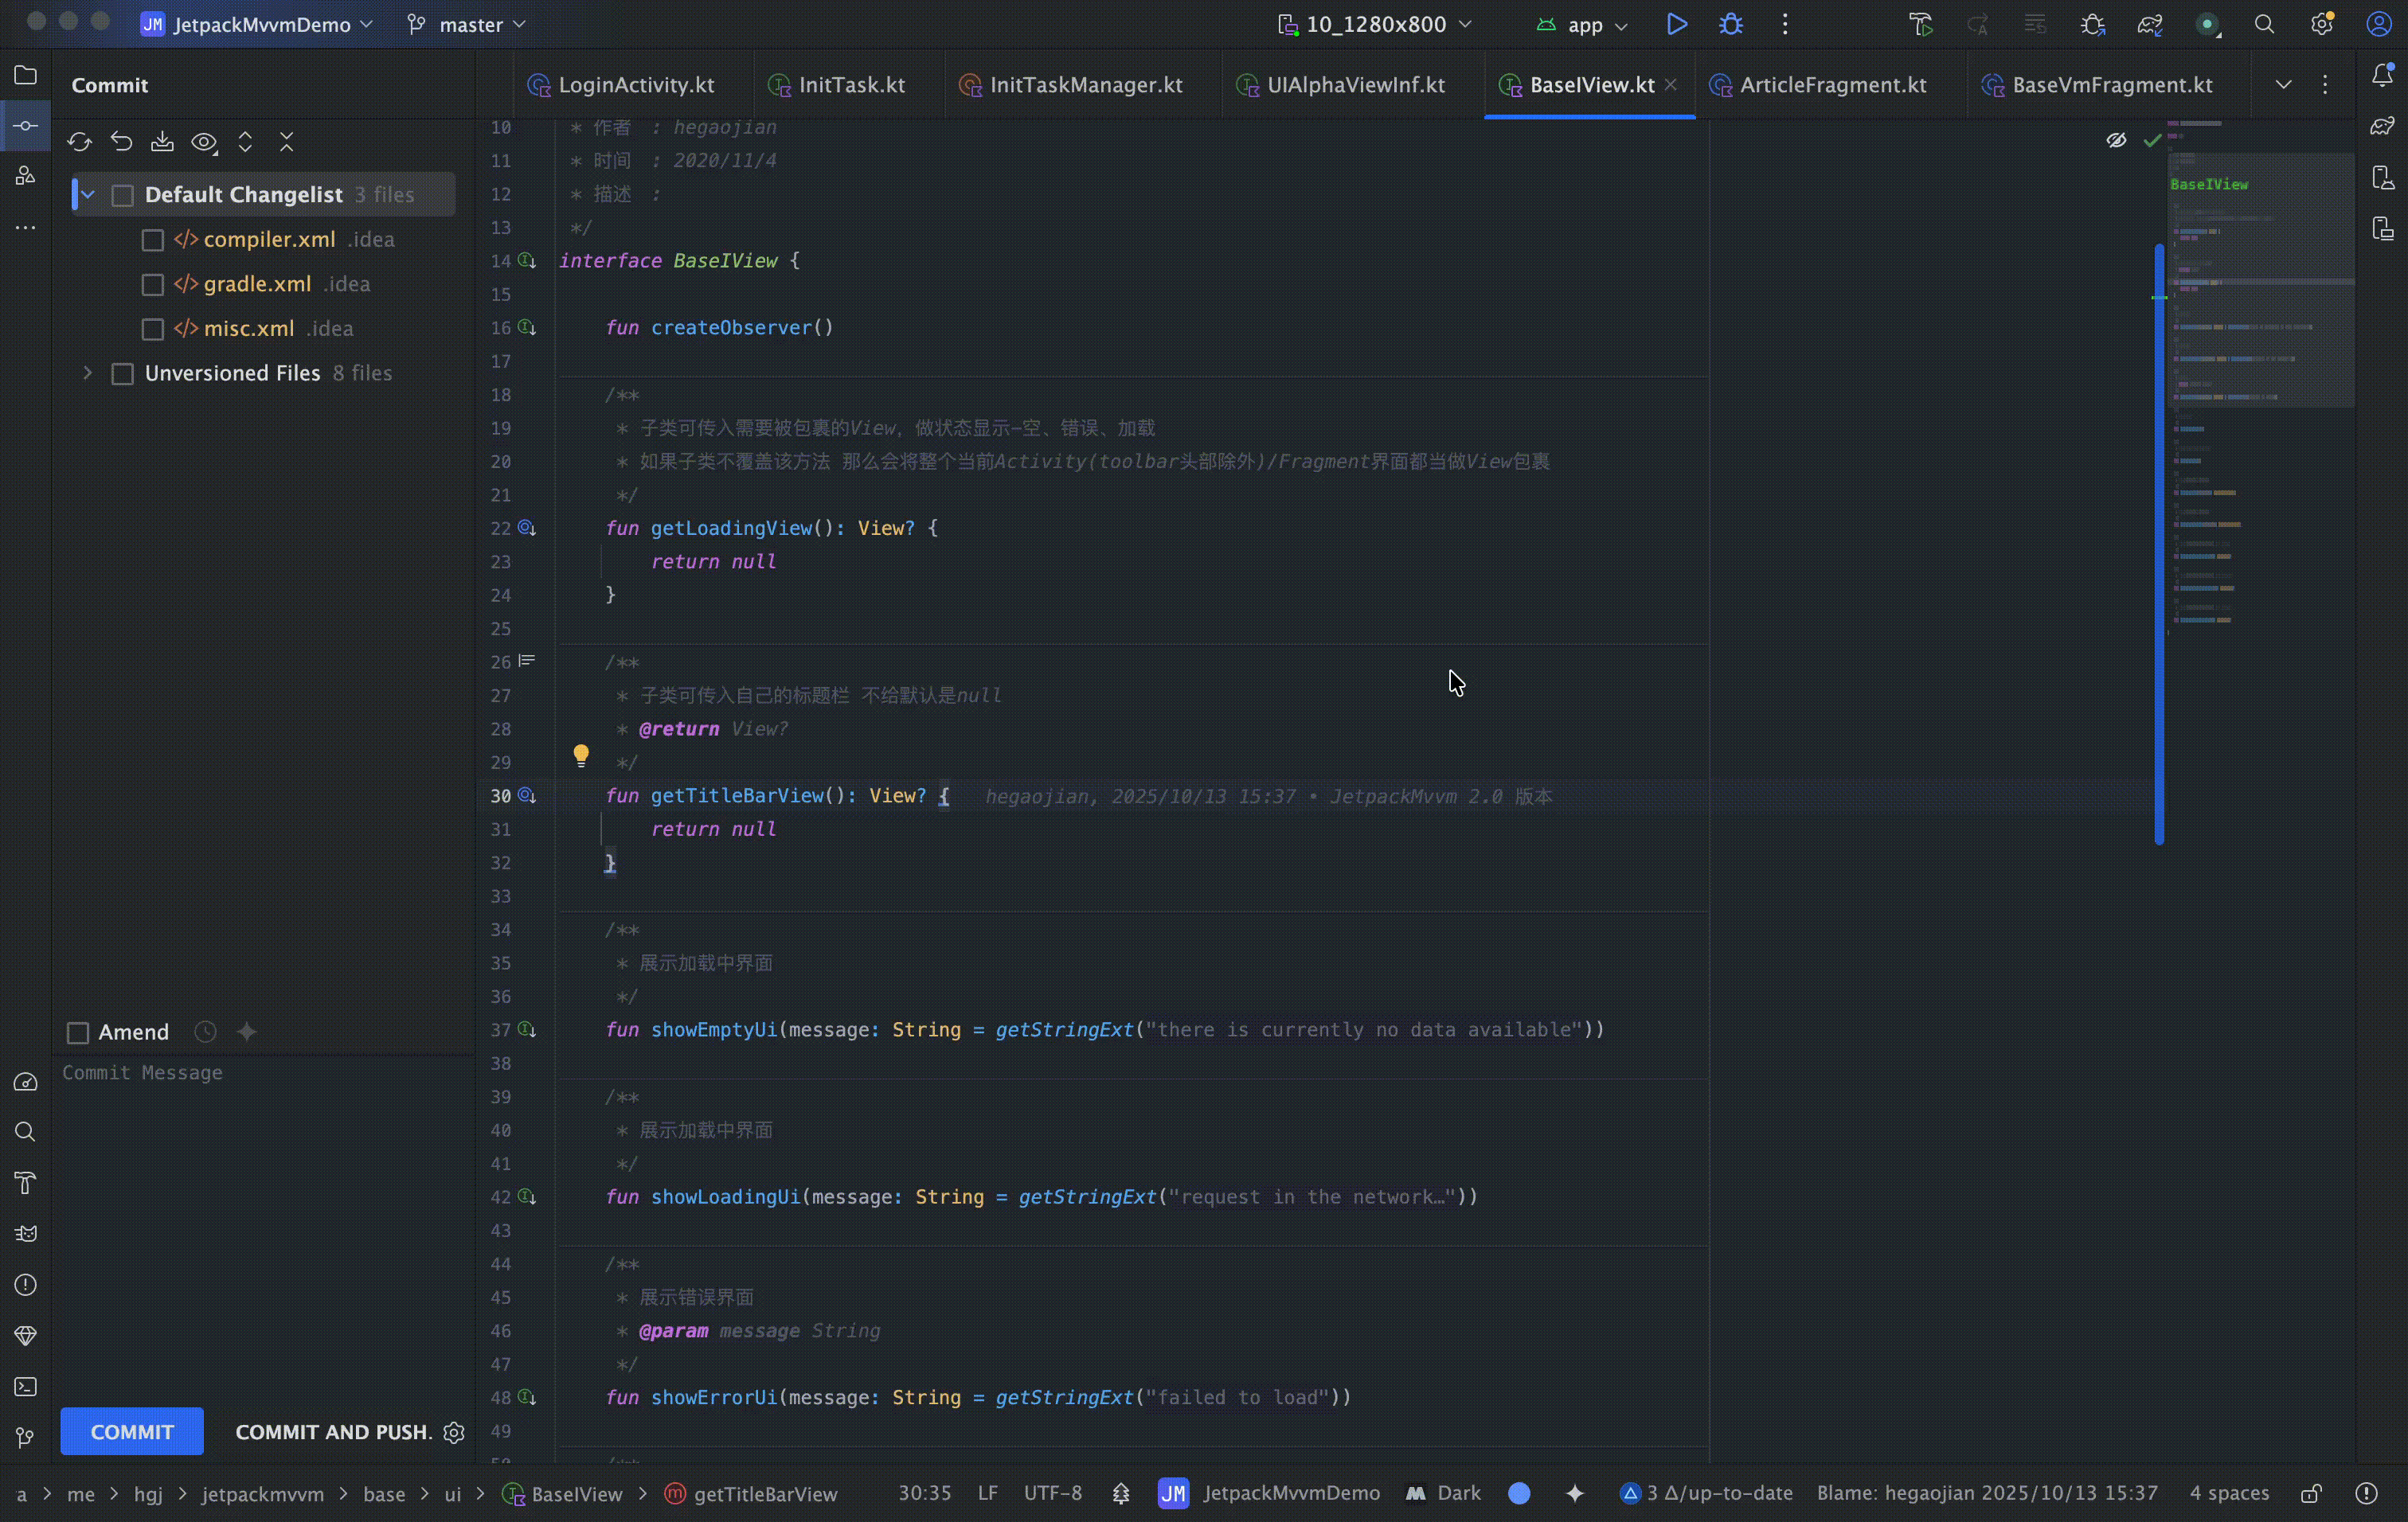
Task: Click the Rollback changes icon
Action: 121,142
